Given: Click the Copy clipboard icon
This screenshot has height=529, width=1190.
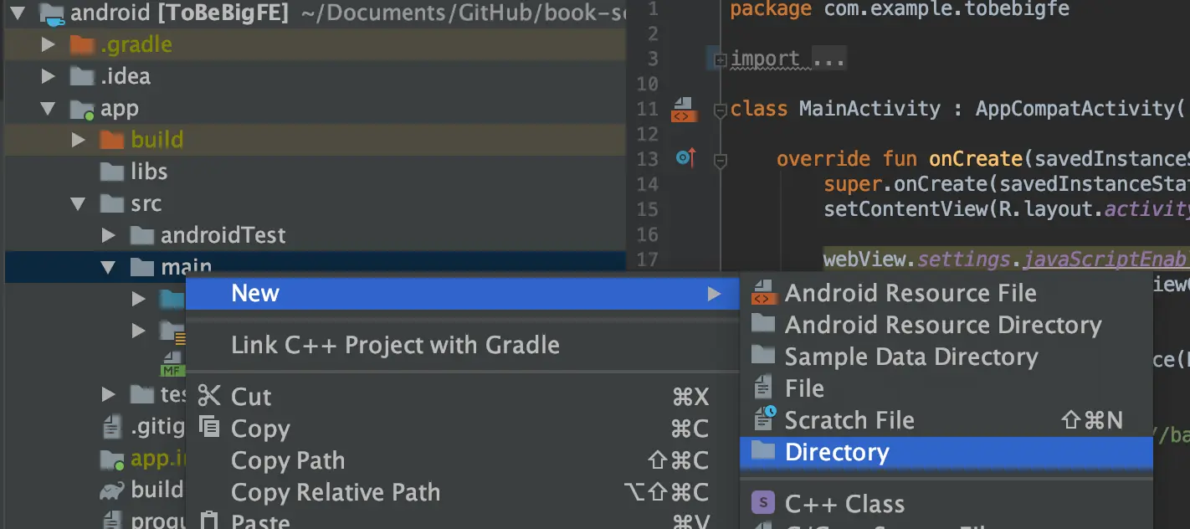Looking at the screenshot, I should pyautogui.click(x=208, y=427).
